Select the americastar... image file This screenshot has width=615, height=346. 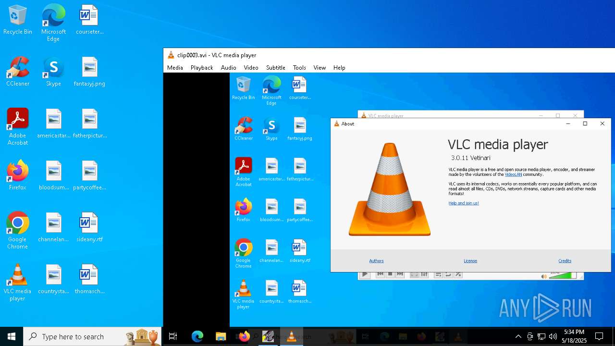(53, 124)
